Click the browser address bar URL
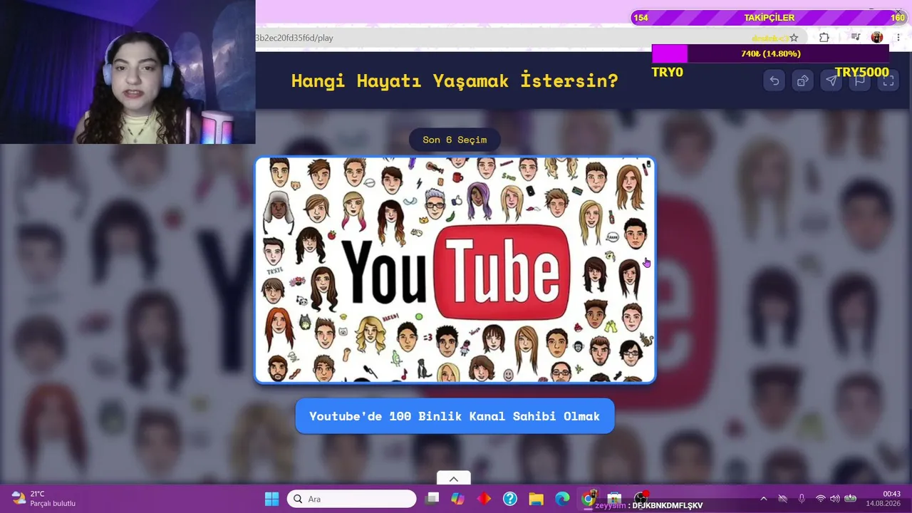912x513 pixels. tap(295, 38)
